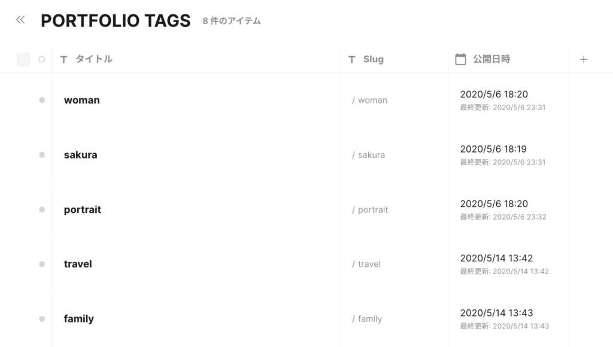Screen dimensions: 613x347
Task: Toggle the select-all checkbox in header
Action: [23, 59]
